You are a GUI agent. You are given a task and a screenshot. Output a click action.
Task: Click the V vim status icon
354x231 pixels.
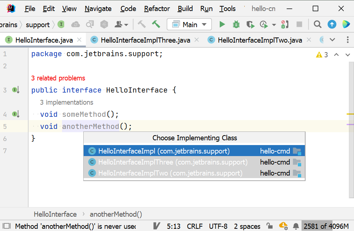pos(156,226)
